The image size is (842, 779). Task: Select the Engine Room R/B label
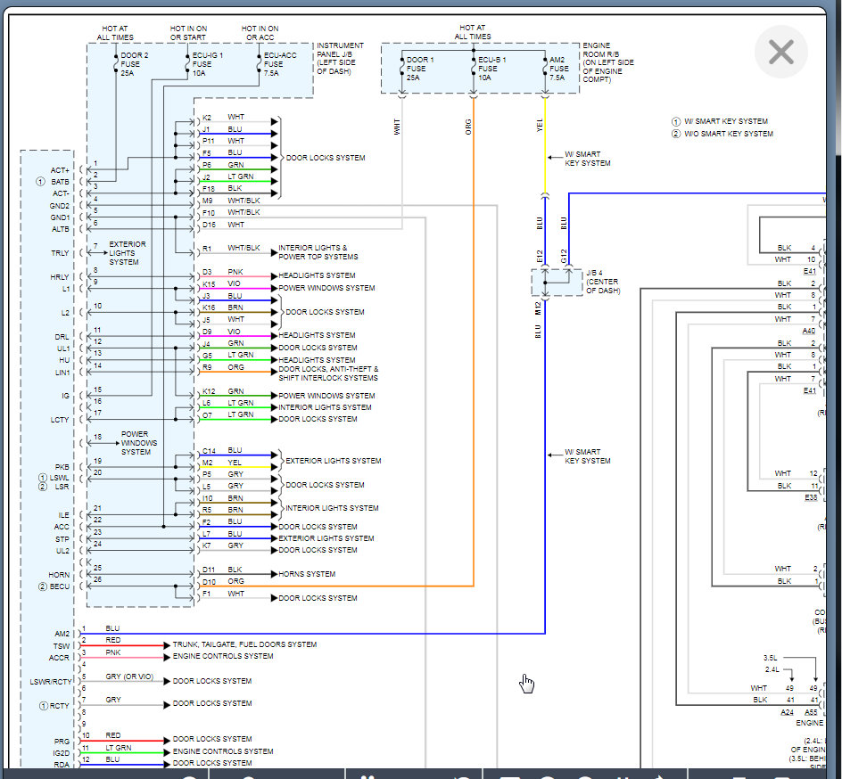608,62
